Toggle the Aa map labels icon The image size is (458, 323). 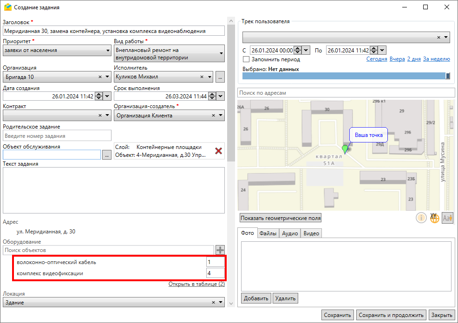coord(448,218)
